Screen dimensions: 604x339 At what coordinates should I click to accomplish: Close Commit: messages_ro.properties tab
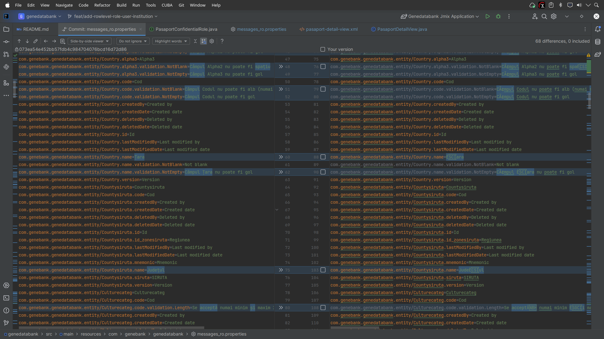coord(141,29)
